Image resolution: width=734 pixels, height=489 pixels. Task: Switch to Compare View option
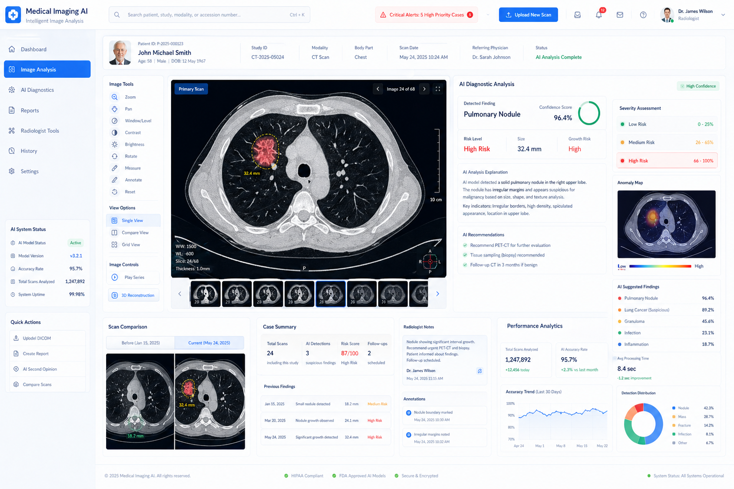point(133,233)
